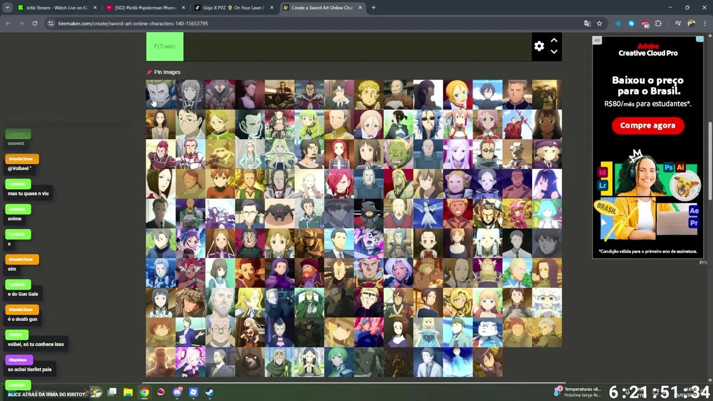Select the dark spider creature thumbnail
Screen dimensions: 713x401
(x=280, y=213)
